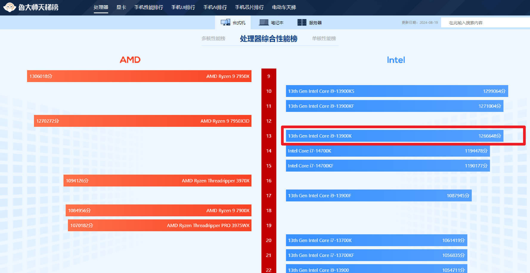
Task: Select the AMD Ryzen Threadripper 3970X bar
Action: [x=157, y=181]
